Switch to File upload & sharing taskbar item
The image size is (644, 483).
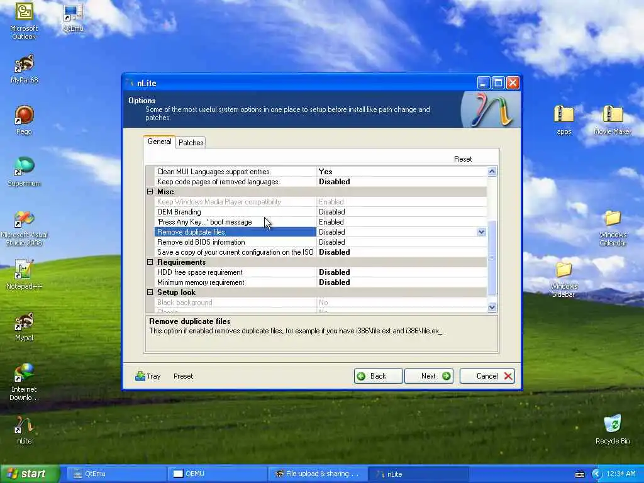click(x=318, y=474)
